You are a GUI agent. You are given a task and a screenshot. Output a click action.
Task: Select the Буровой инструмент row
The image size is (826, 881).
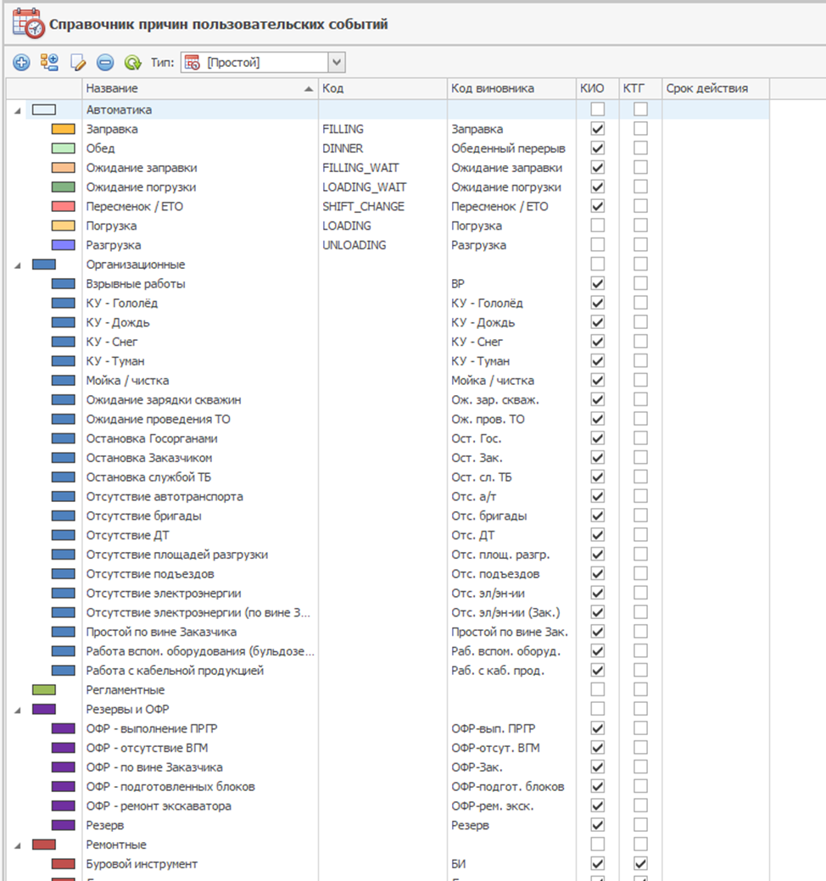click(142, 863)
